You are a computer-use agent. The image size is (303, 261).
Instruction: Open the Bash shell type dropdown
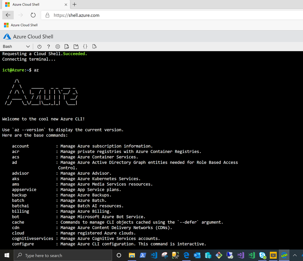coord(16,47)
